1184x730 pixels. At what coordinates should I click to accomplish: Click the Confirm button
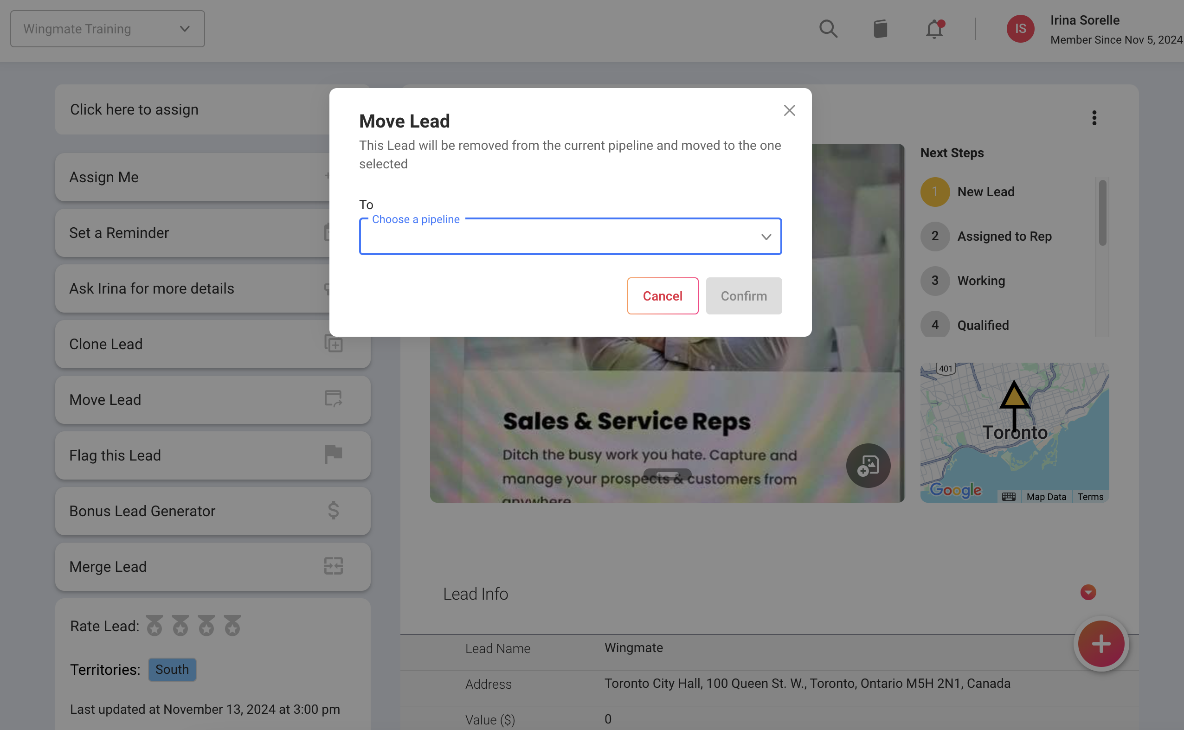(743, 296)
